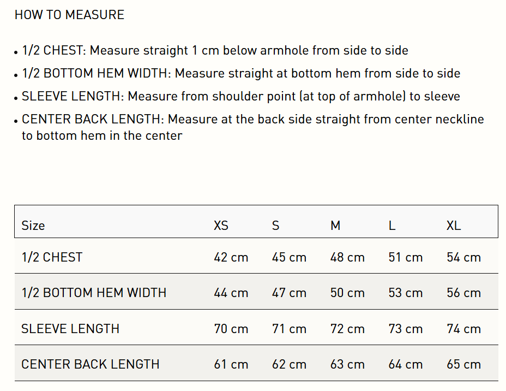Click the 1/2 CHEST measuring instruction line
Screen dimensions: 506x391
[215, 51]
